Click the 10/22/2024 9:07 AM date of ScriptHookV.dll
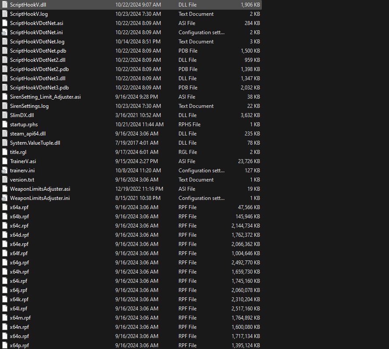The width and height of the screenshot is (389, 349). click(138, 5)
